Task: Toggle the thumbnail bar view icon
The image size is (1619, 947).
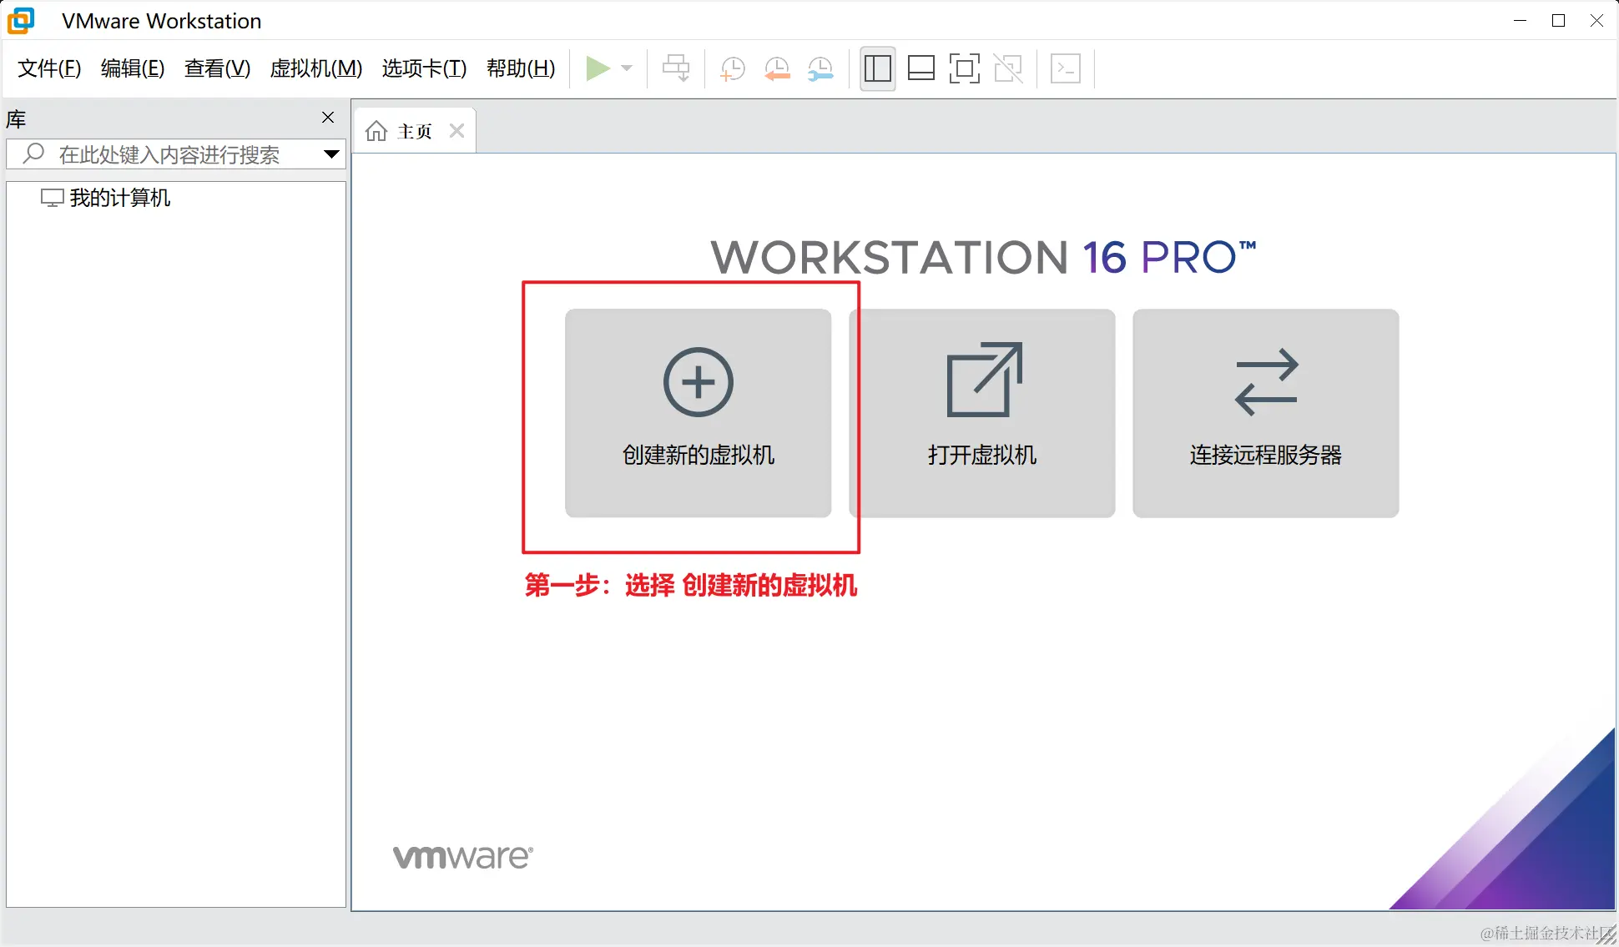Action: pyautogui.click(x=921, y=68)
